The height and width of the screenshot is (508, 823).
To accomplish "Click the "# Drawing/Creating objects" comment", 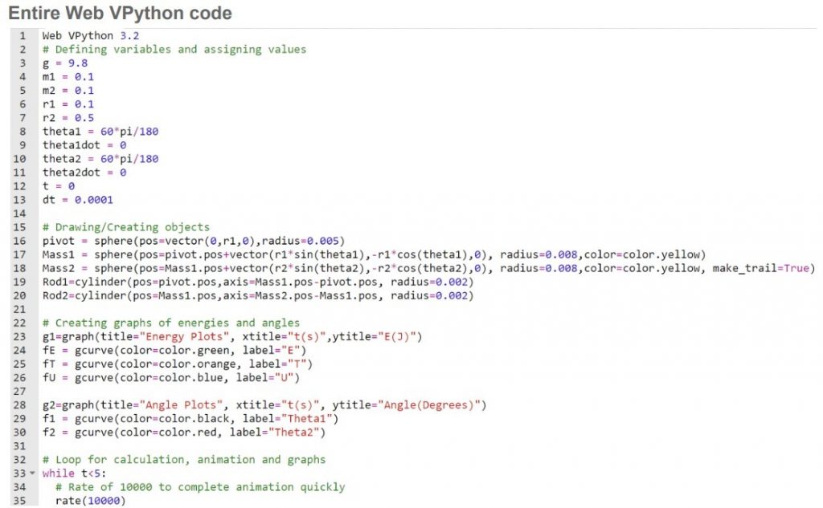I will (x=125, y=227).
